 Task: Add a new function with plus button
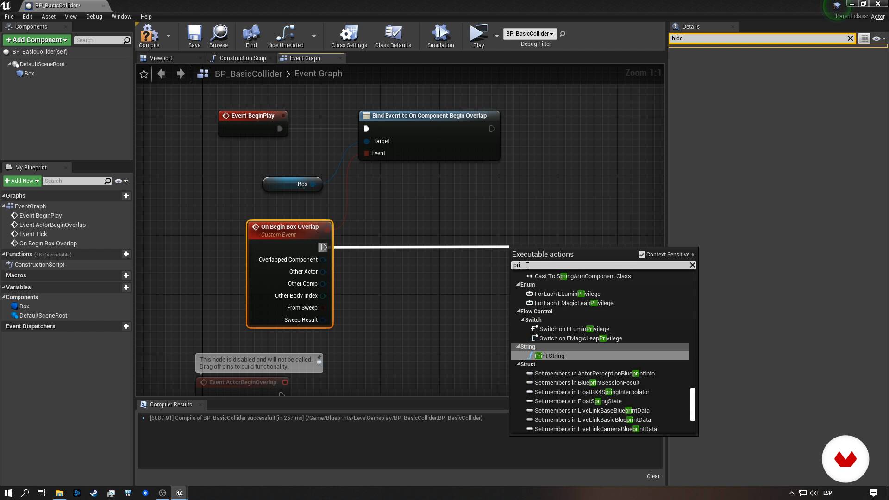[126, 254]
